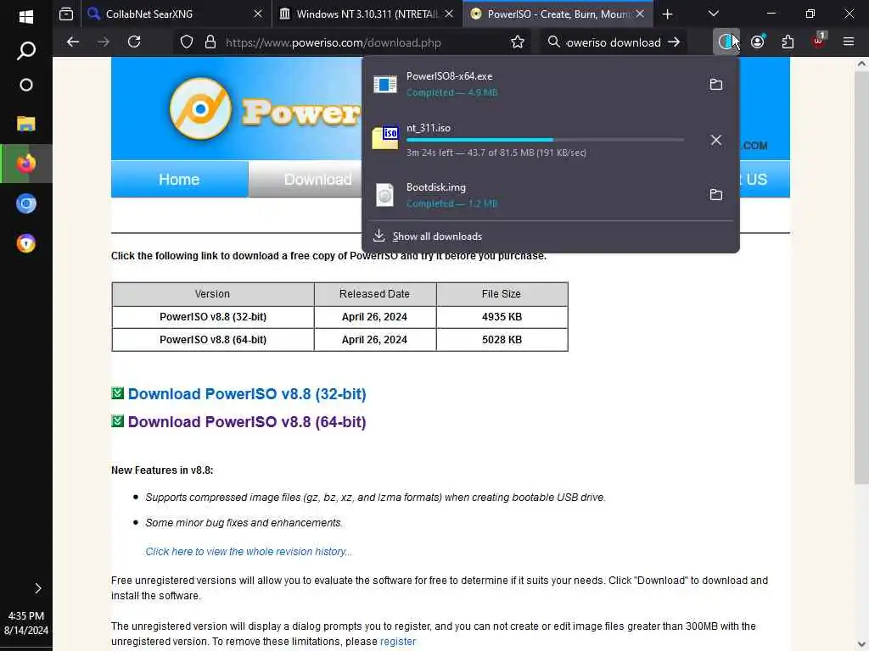
Task: Open the taskbar search icon
Action: 25,50
